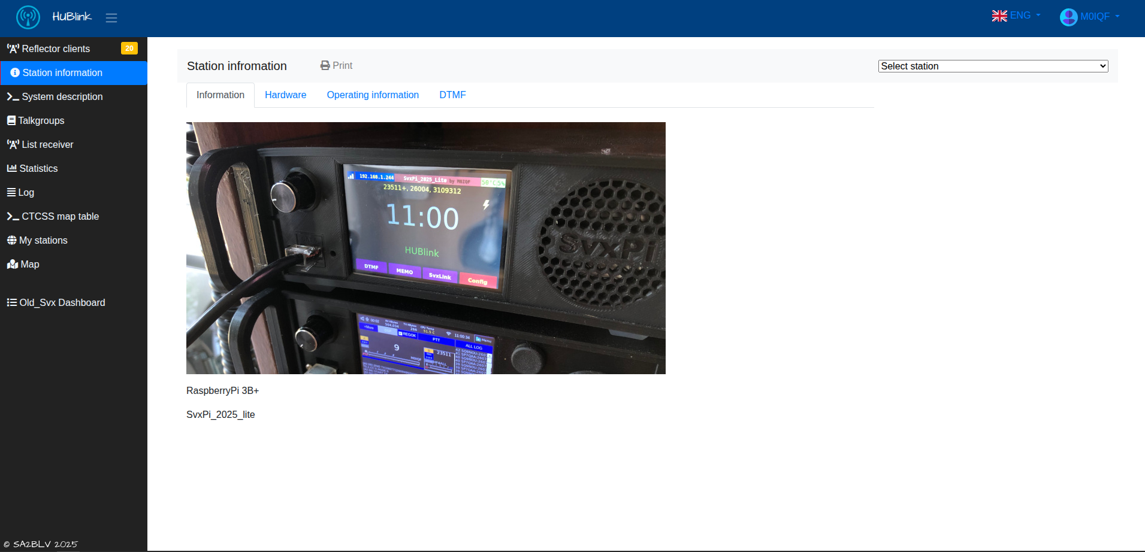
Task: Click the Talkgroups book icon
Action: 11,120
